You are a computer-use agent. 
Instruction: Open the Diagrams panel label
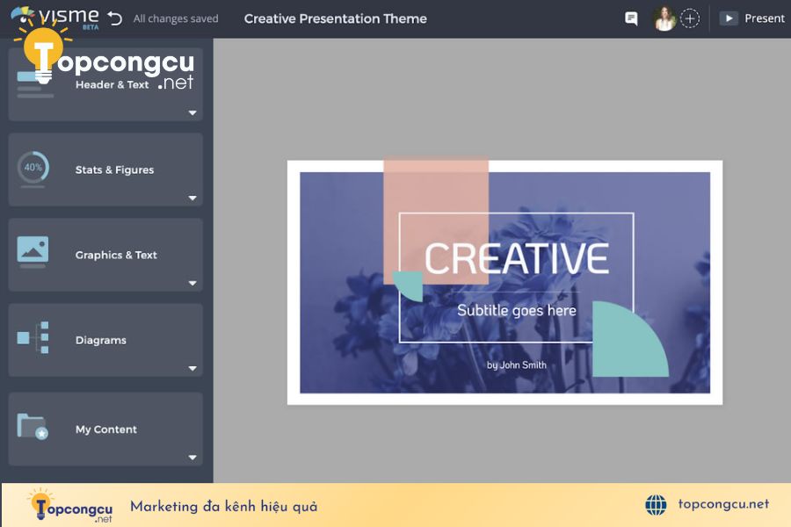pyautogui.click(x=101, y=340)
